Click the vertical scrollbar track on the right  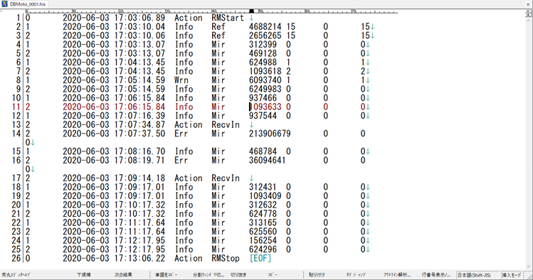528,143
